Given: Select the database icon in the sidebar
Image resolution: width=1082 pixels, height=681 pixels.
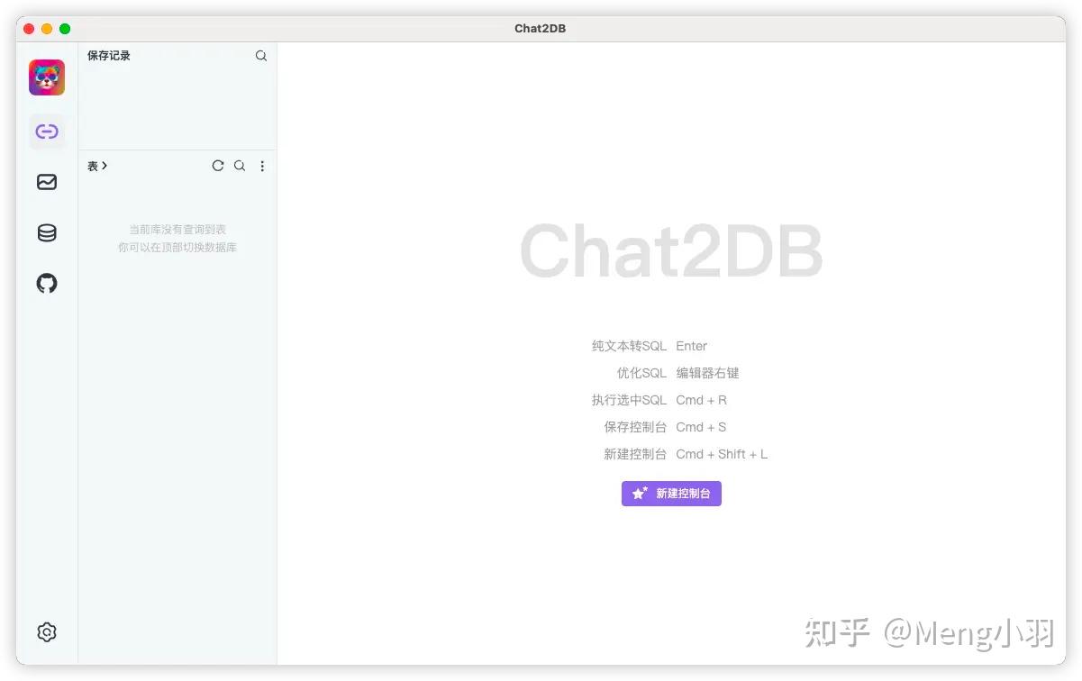Looking at the screenshot, I should point(47,232).
